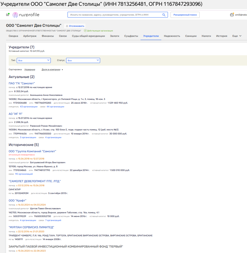The height and width of the screenshot is (253, 247).
Task: Click ИНН value 9731004688
Action: (x=20, y=103)
